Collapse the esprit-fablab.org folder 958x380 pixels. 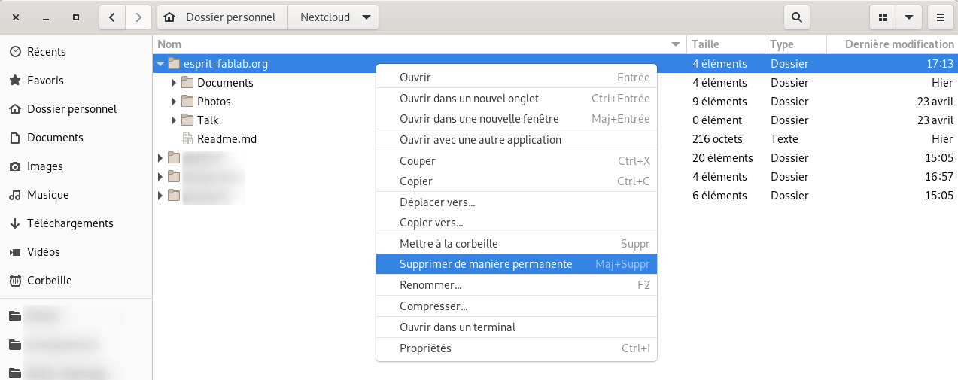point(160,64)
